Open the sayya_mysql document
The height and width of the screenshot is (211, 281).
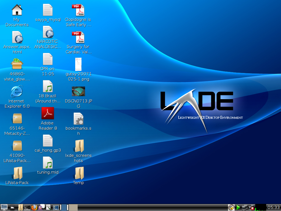point(47,10)
